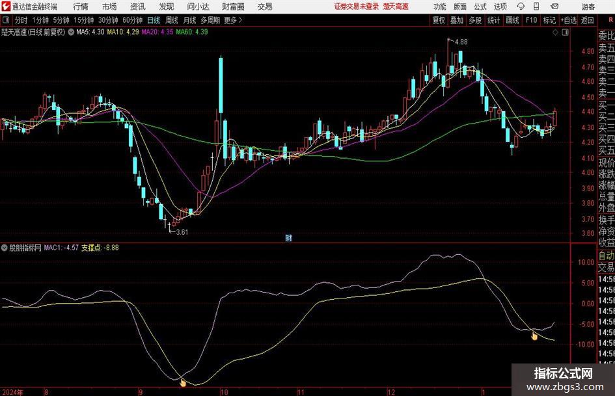
Task: Open the 功能 menu
Action: 439,7
